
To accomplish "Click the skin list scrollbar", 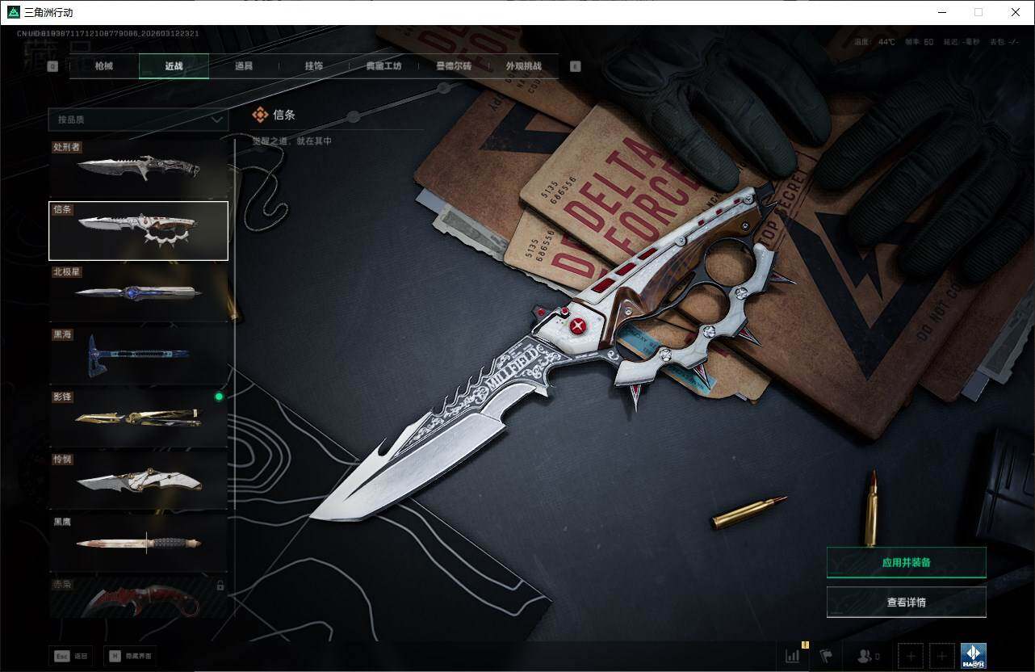I will 234,380.
